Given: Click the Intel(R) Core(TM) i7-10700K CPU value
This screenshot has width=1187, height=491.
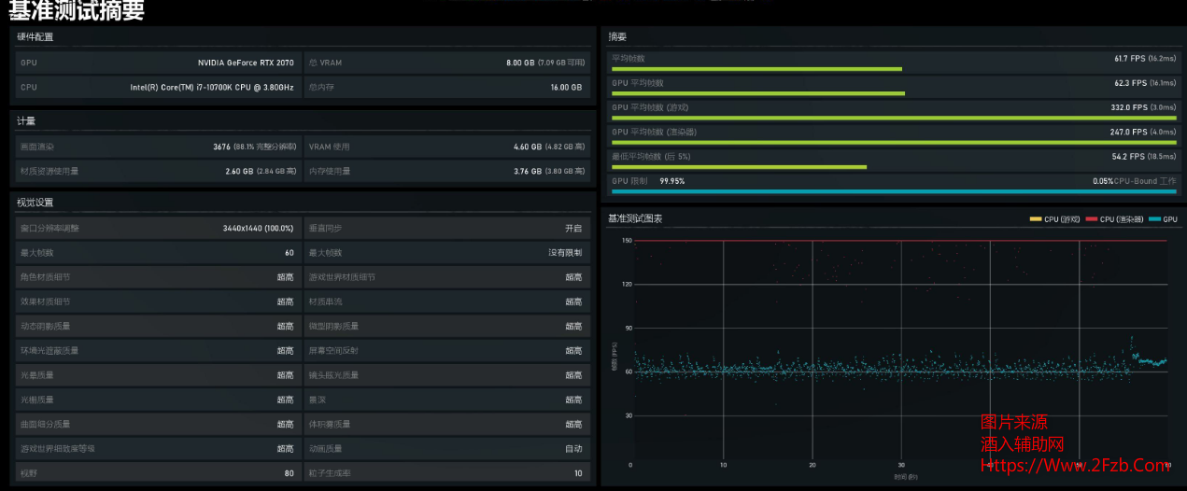Looking at the screenshot, I should pos(212,87).
